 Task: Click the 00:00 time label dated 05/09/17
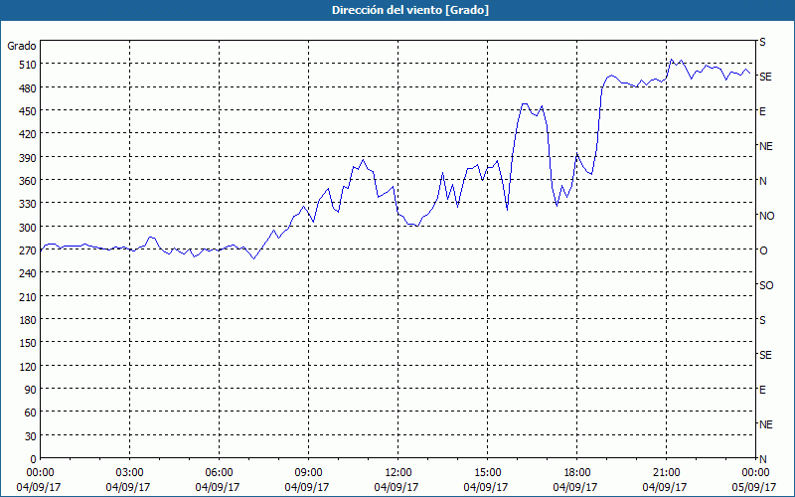[755, 473]
